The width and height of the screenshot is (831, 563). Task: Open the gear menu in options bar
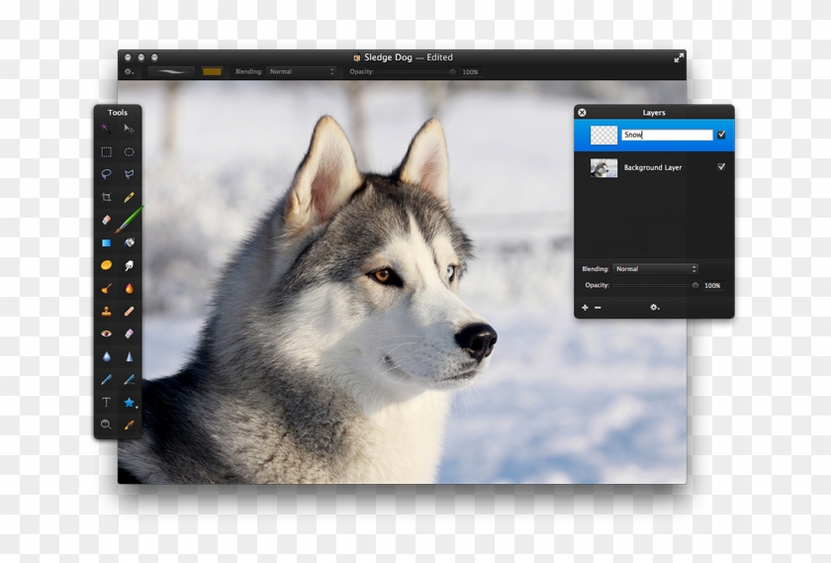coord(129,71)
